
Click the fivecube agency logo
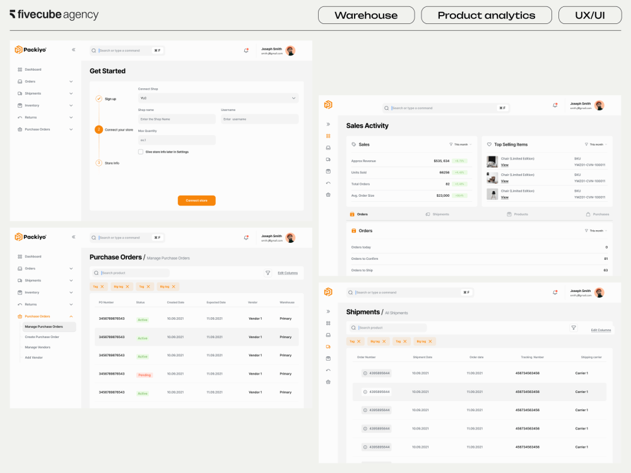[54, 15]
